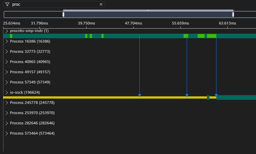The height and width of the screenshot is (154, 256).
Task: Click the first blue arrowhead on io-sock track
Action: (x=139, y=95)
